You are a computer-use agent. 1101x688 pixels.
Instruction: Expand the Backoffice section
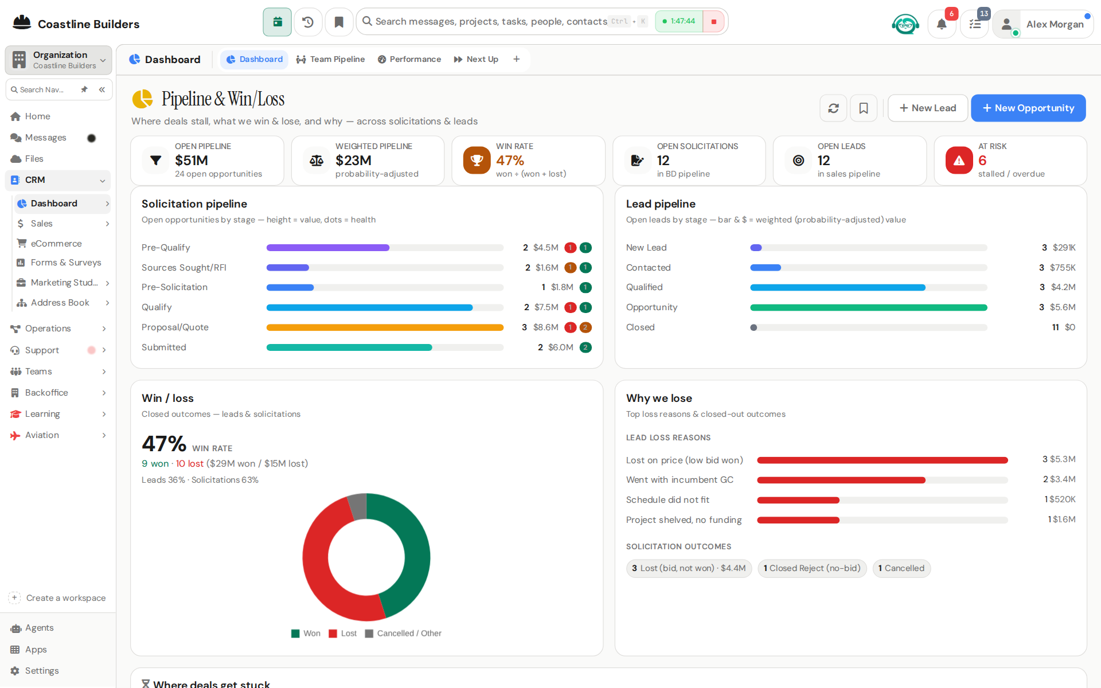coord(104,393)
